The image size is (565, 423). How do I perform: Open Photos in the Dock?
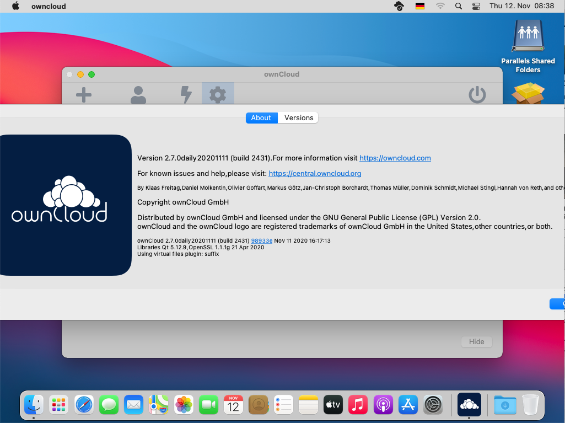pyautogui.click(x=184, y=404)
